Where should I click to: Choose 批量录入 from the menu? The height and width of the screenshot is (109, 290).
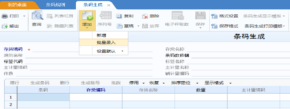click(x=104, y=43)
